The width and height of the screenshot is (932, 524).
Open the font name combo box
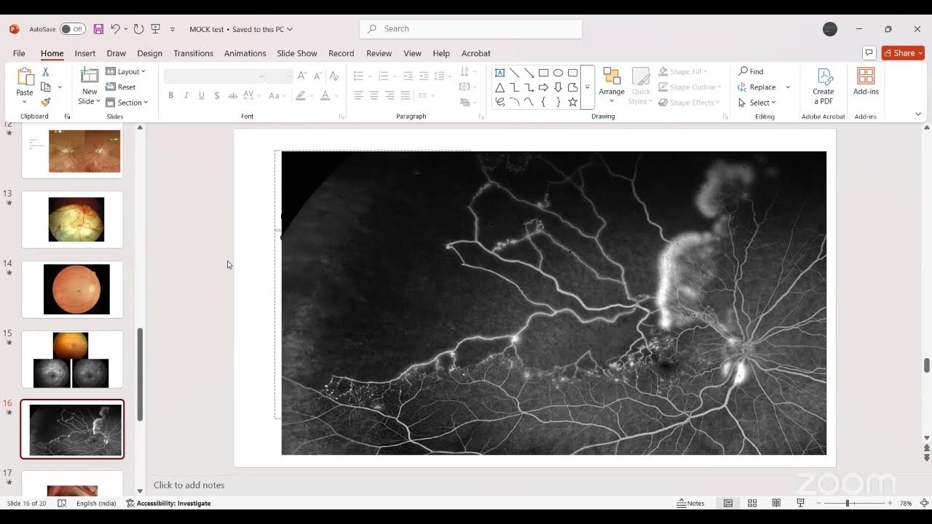pos(214,76)
